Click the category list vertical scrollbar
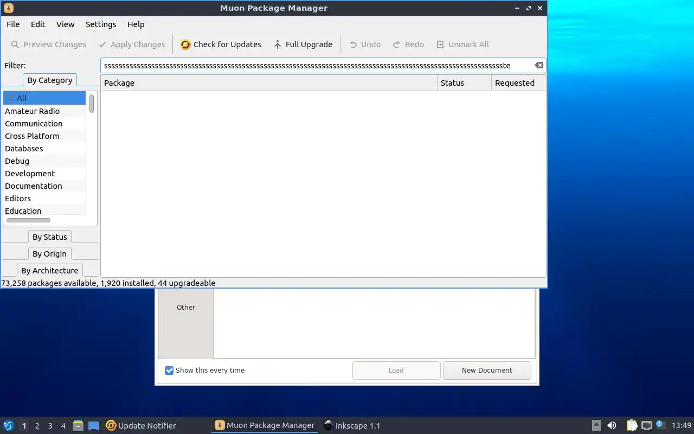The height and width of the screenshot is (434, 694). click(x=92, y=104)
